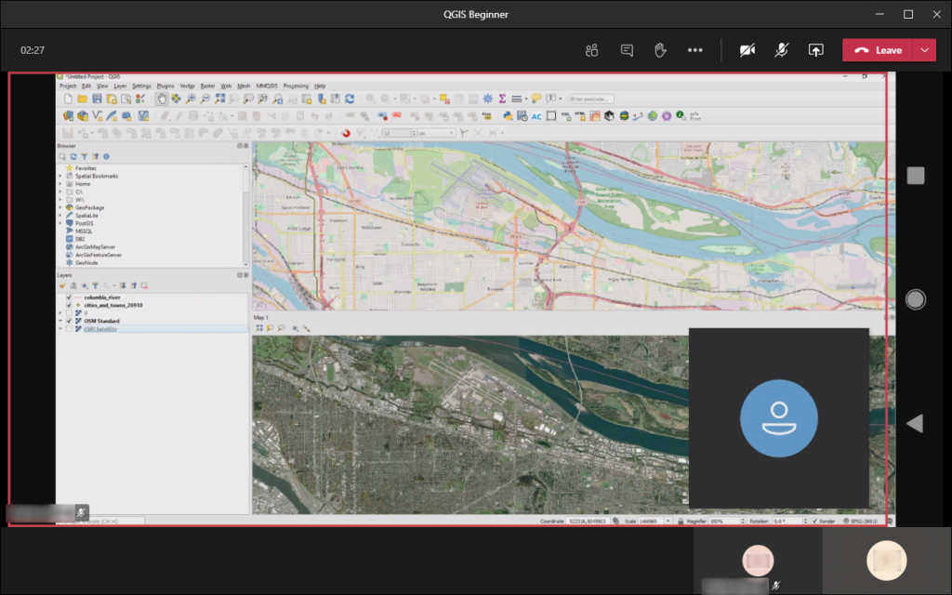
Task: Refresh the Browser panel
Action: 73,156
